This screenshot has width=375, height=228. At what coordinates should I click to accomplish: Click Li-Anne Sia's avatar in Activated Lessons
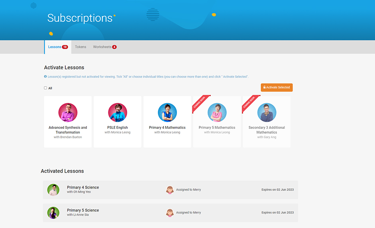coord(53,213)
